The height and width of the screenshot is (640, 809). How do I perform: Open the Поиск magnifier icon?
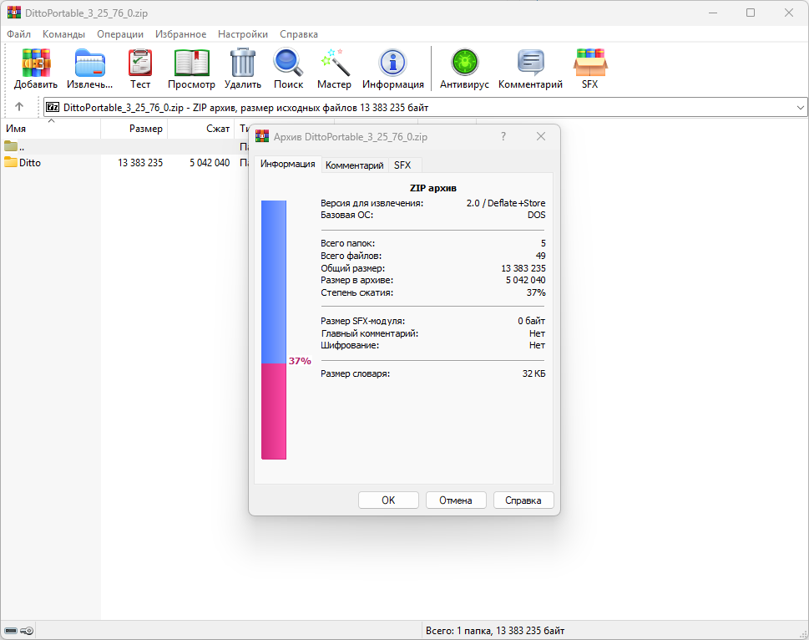[288, 63]
